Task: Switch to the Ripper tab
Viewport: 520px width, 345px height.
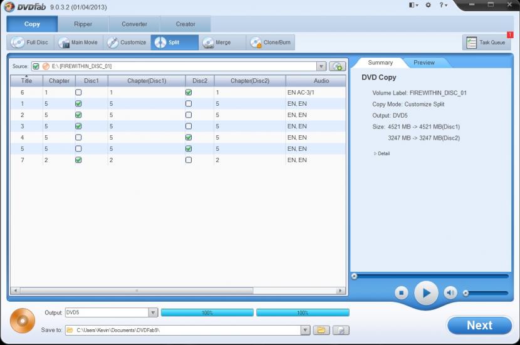Action: 83,24
